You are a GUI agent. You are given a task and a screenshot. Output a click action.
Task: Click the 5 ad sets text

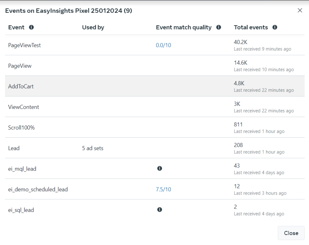tap(93, 148)
